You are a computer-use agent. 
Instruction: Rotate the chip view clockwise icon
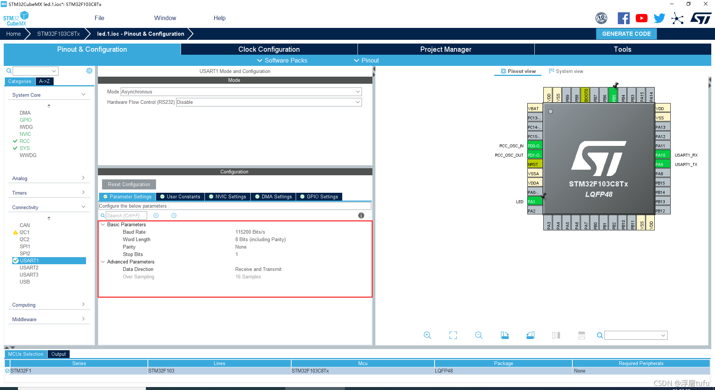505,335
